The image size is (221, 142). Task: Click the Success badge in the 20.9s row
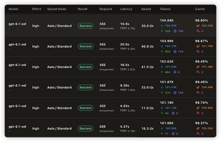pos(86,46)
